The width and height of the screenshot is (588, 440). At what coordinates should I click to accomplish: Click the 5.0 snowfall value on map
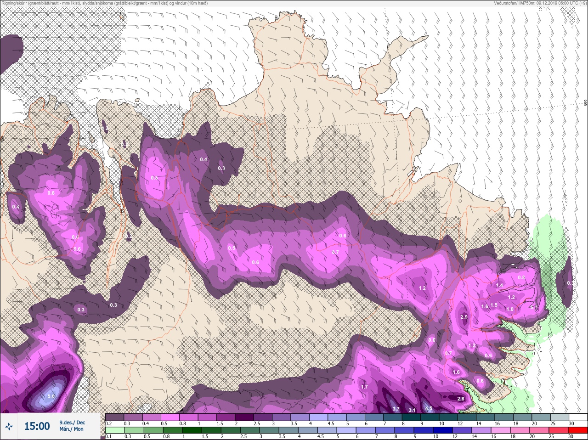pyautogui.click(x=51, y=396)
